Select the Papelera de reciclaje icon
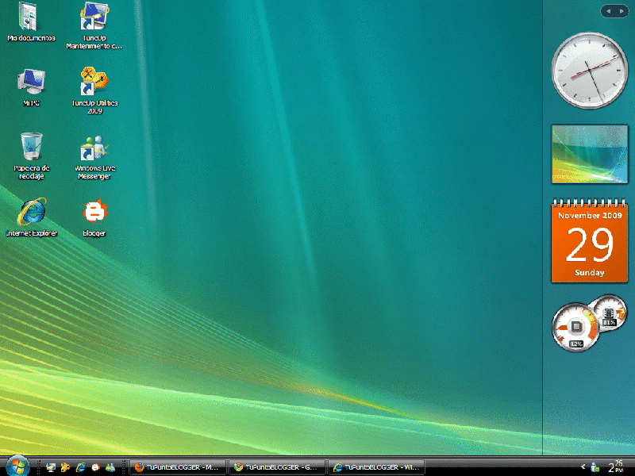The width and height of the screenshot is (635, 476). pos(31,155)
